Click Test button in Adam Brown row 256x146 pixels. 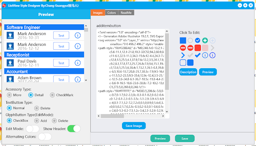pos(61,79)
